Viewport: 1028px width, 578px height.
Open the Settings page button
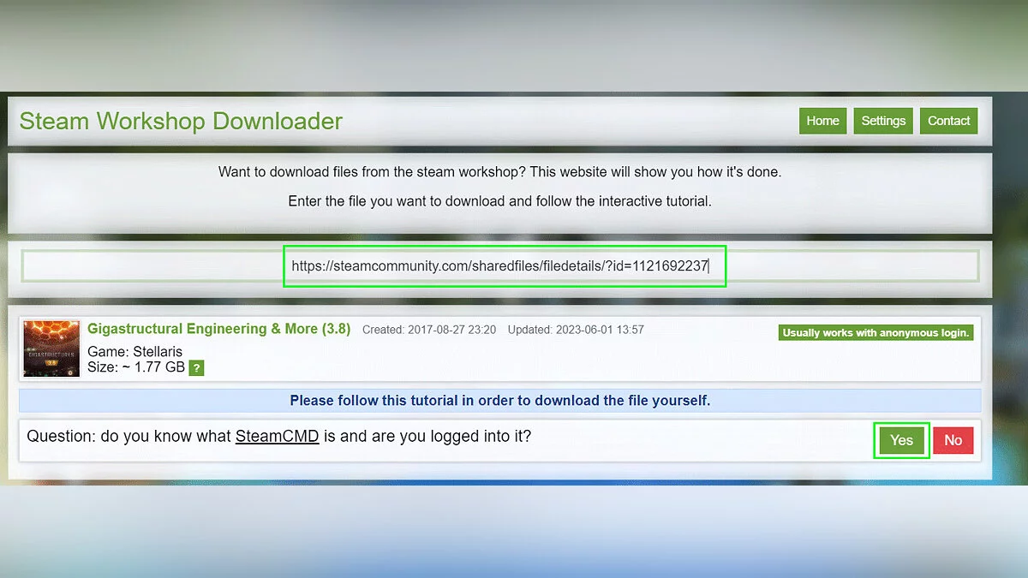[x=883, y=121]
